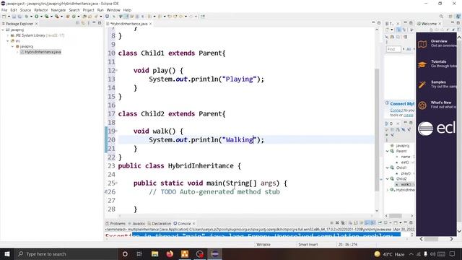The image size is (462, 260).
Task: Click the What's New star icon
Action: coord(422,105)
